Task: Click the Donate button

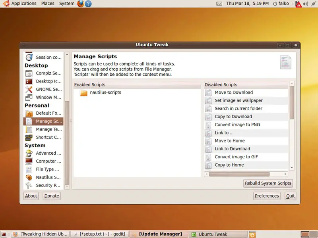Action: click(52, 196)
